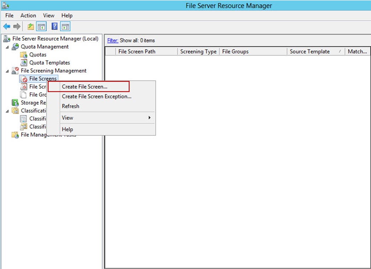Click the File Screen Templates icon
The image size is (371, 269).
tap(24, 87)
